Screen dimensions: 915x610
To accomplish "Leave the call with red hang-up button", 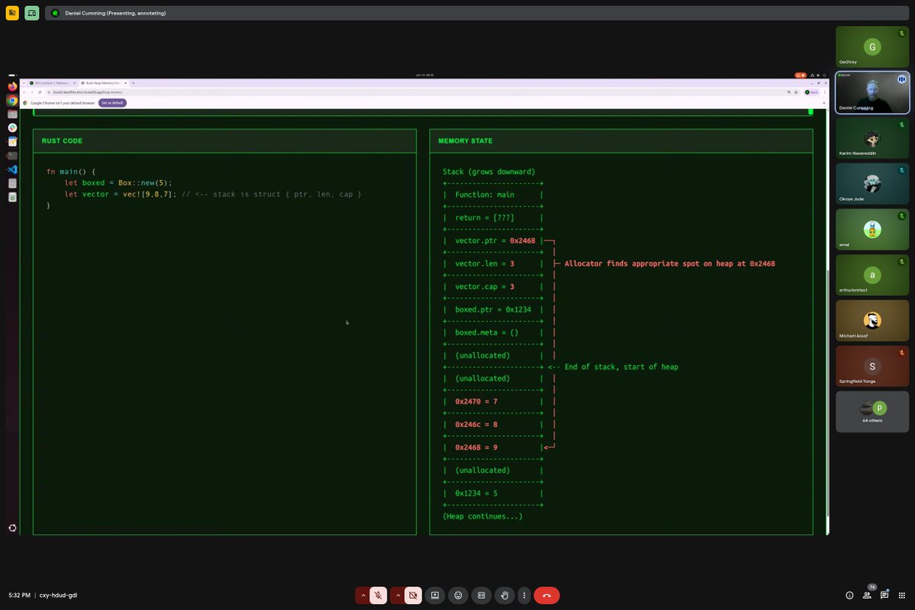I will [547, 595].
